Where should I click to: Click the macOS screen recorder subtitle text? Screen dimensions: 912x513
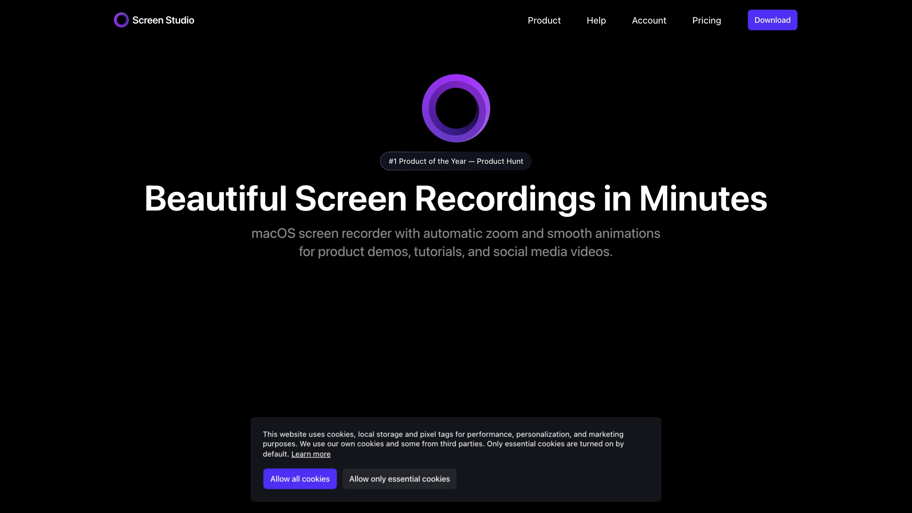(x=456, y=242)
